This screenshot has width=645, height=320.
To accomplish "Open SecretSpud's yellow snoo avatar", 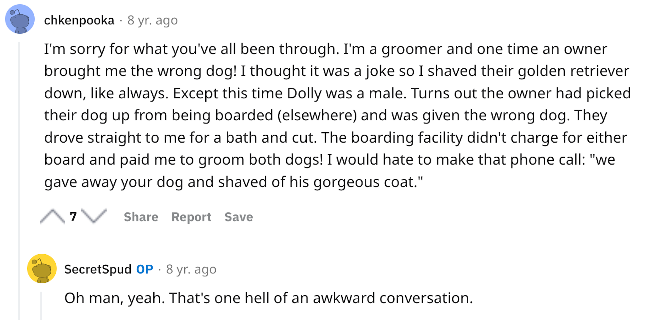I will pos(42,268).
